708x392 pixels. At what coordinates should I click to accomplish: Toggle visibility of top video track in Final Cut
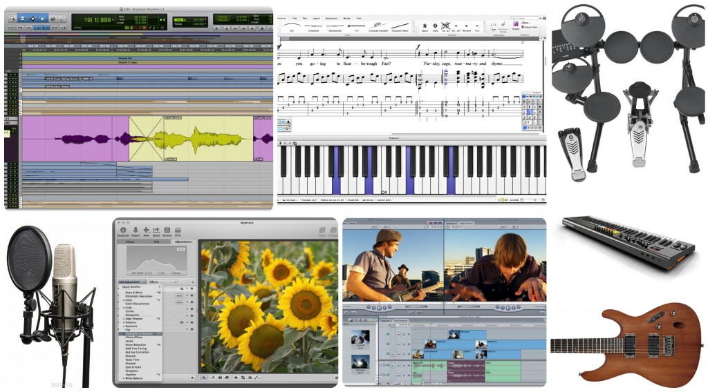tap(388, 334)
